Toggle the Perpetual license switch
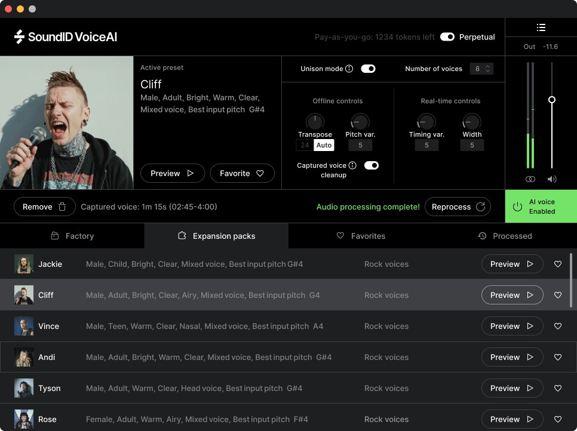577x431 pixels. coord(447,37)
